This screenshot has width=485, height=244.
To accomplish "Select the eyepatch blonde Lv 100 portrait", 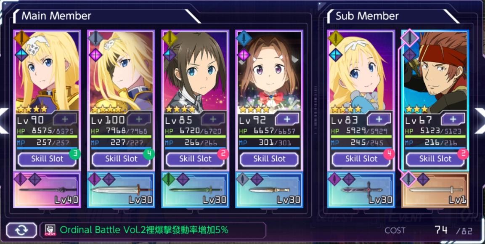I will pyautogui.click(x=121, y=72).
